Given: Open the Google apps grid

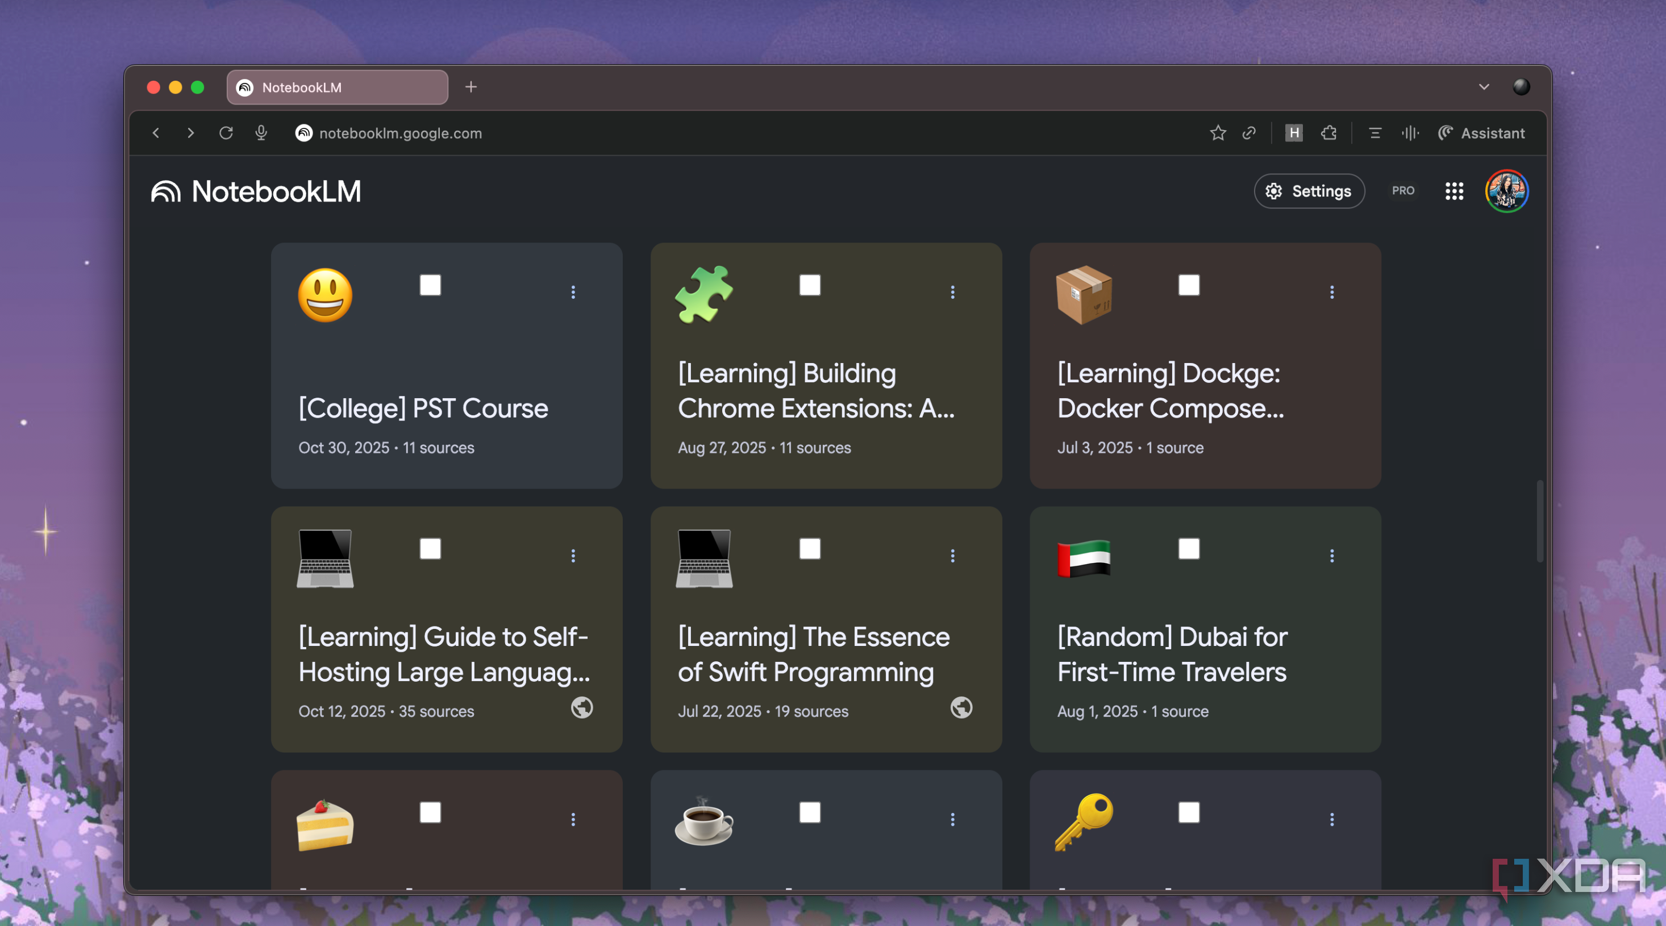Looking at the screenshot, I should coord(1454,191).
